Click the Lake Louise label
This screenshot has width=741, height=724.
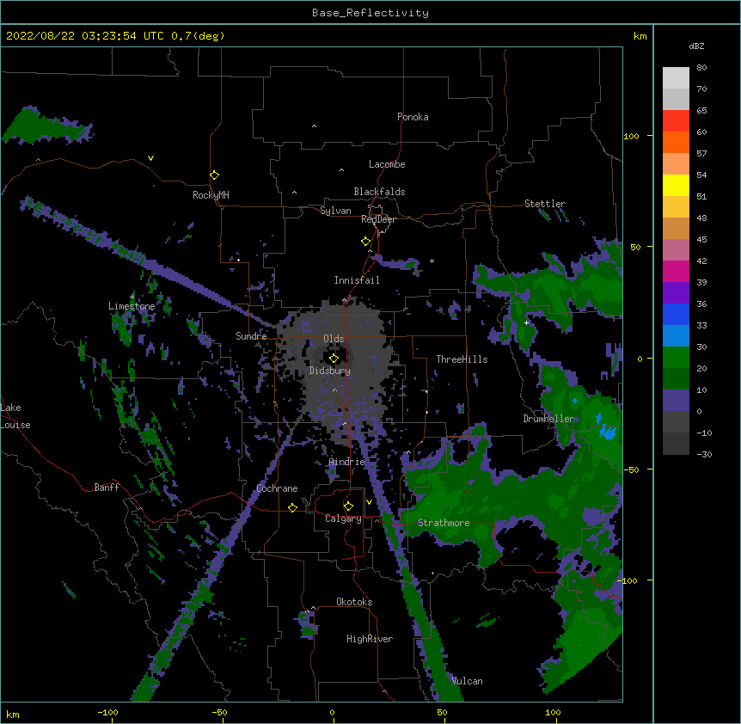[15, 416]
